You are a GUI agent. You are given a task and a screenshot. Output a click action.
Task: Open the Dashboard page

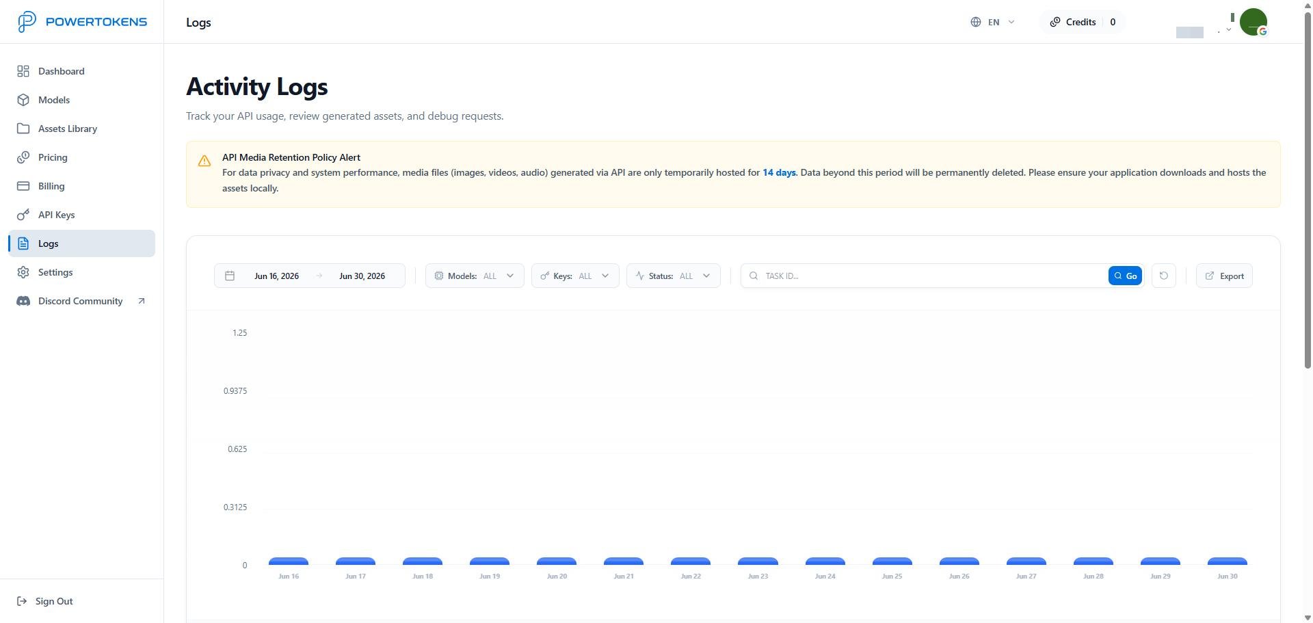pos(81,71)
